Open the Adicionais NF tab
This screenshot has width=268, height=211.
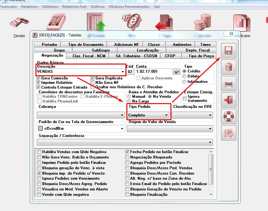click(x=124, y=44)
